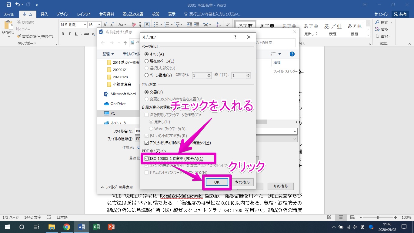This screenshot has width=414, height=233.
Task: Go up one folder with up arrow
Action: click(x=125, y=43)
